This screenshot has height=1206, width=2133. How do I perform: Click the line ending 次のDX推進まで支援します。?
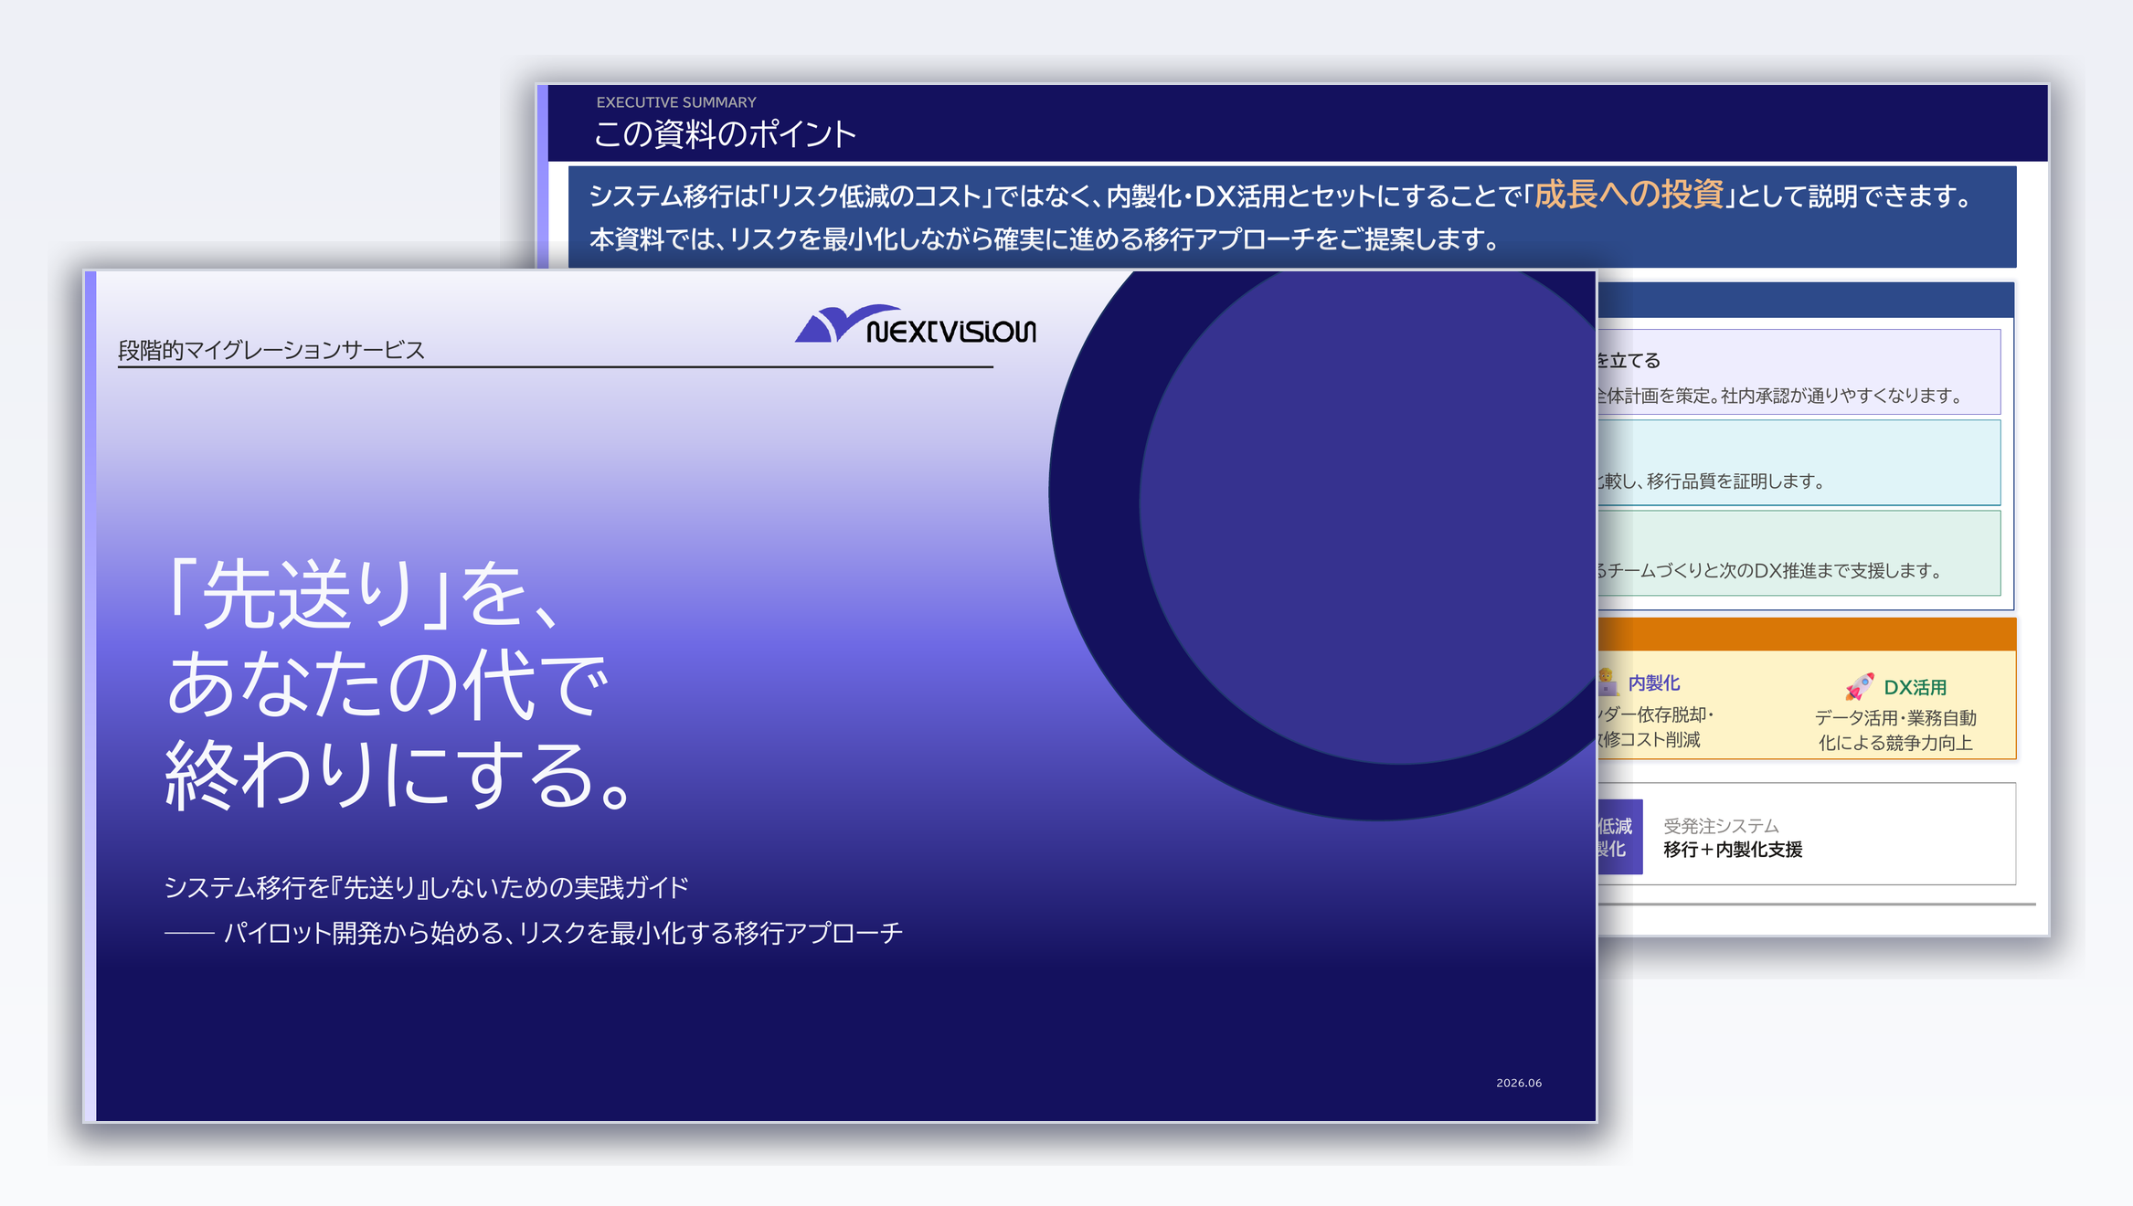click(1769, 571)
